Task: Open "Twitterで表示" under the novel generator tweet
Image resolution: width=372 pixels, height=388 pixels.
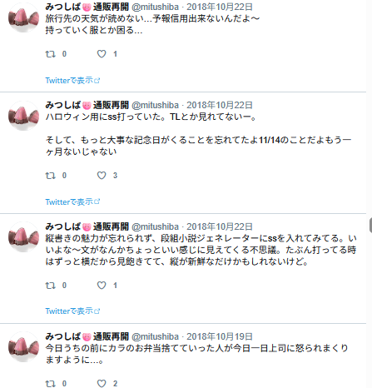Action: point(72,311)
